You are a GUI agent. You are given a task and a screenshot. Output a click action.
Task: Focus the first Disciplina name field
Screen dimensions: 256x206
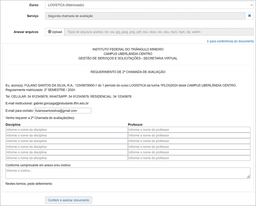coord(67,130)
